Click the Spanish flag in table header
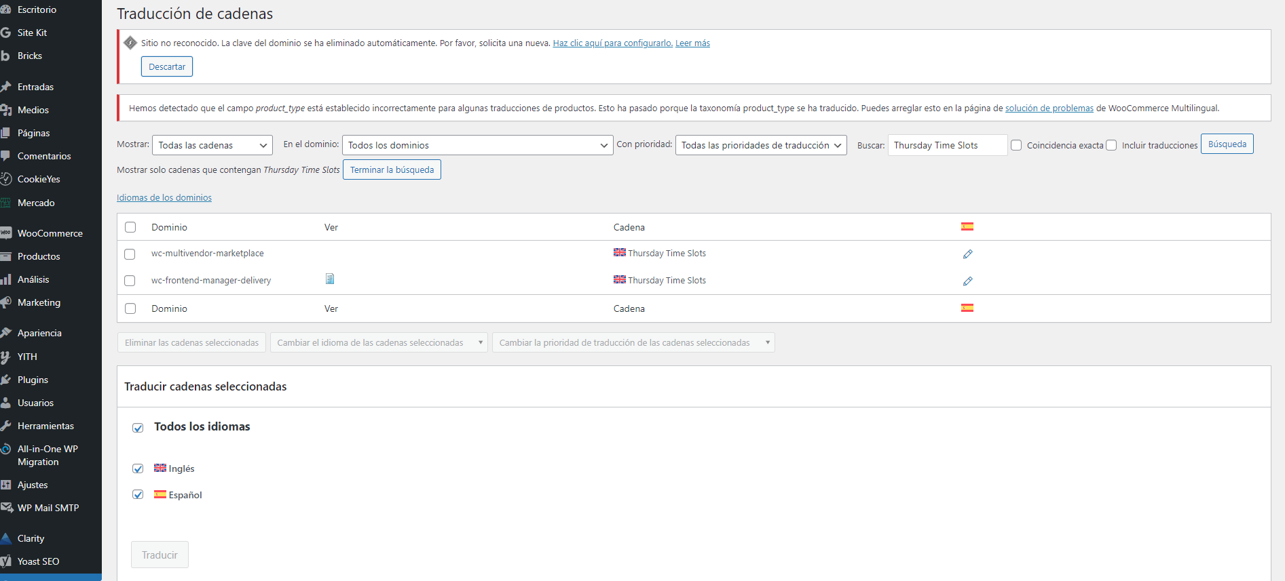 pos(967,227)
